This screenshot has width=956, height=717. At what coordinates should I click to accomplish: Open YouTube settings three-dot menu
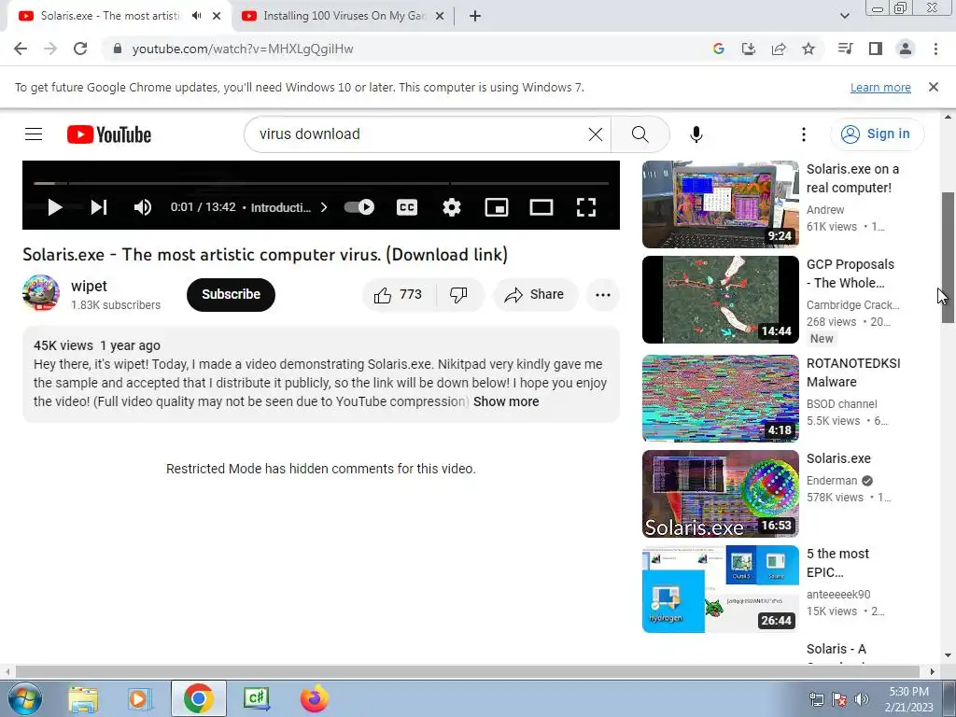coord(804,134)
